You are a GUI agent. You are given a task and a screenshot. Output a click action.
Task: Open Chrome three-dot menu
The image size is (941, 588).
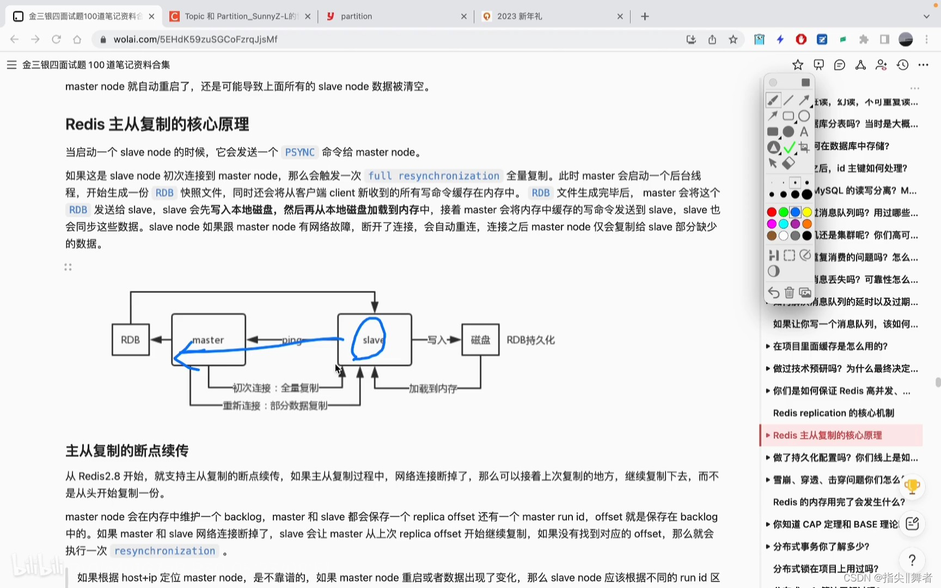(926, 39)
